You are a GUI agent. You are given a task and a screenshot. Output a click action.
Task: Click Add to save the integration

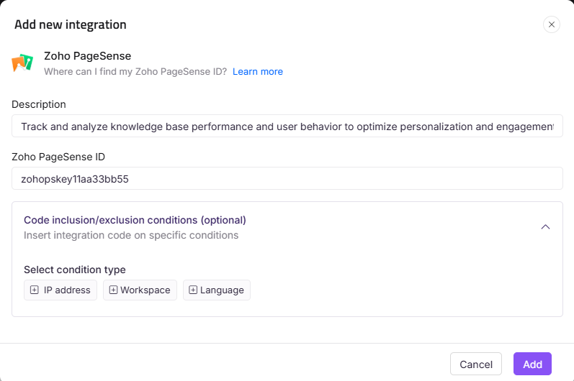tap(532, 364)
